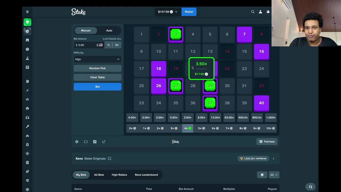The image size is (341, 192).
Task: Click Random Pick button
Action: (98, 68)
